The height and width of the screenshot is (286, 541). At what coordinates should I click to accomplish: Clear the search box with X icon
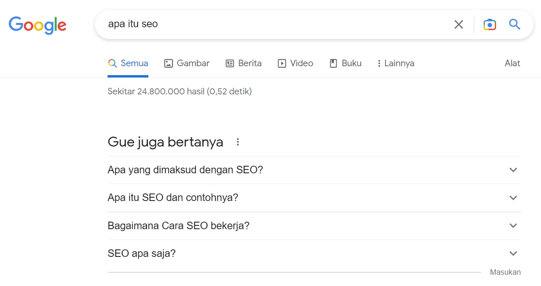click(x=458, y=24)
